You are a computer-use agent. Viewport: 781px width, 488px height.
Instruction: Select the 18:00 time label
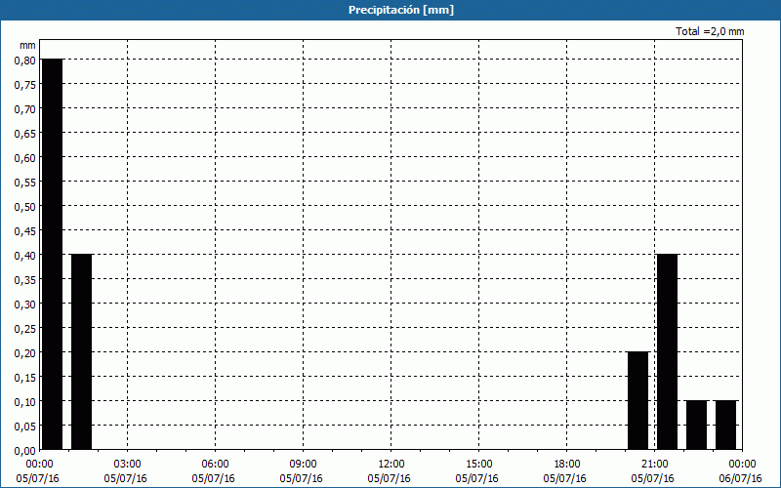pyautogui.click(x=567, y=465)
